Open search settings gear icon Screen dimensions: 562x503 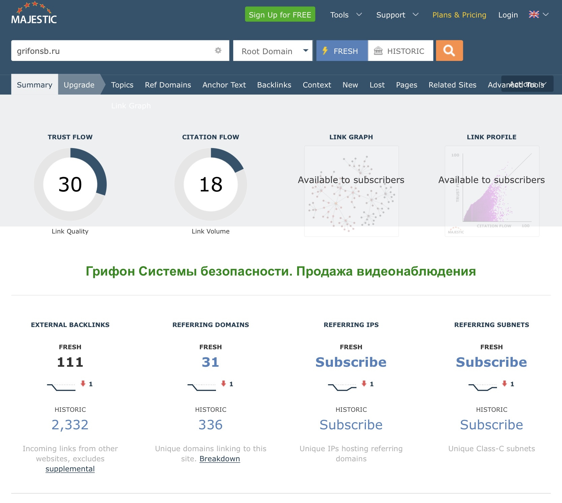tap(218, 50)
